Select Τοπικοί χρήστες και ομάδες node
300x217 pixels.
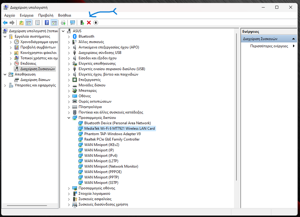click(x=39, y=58)
